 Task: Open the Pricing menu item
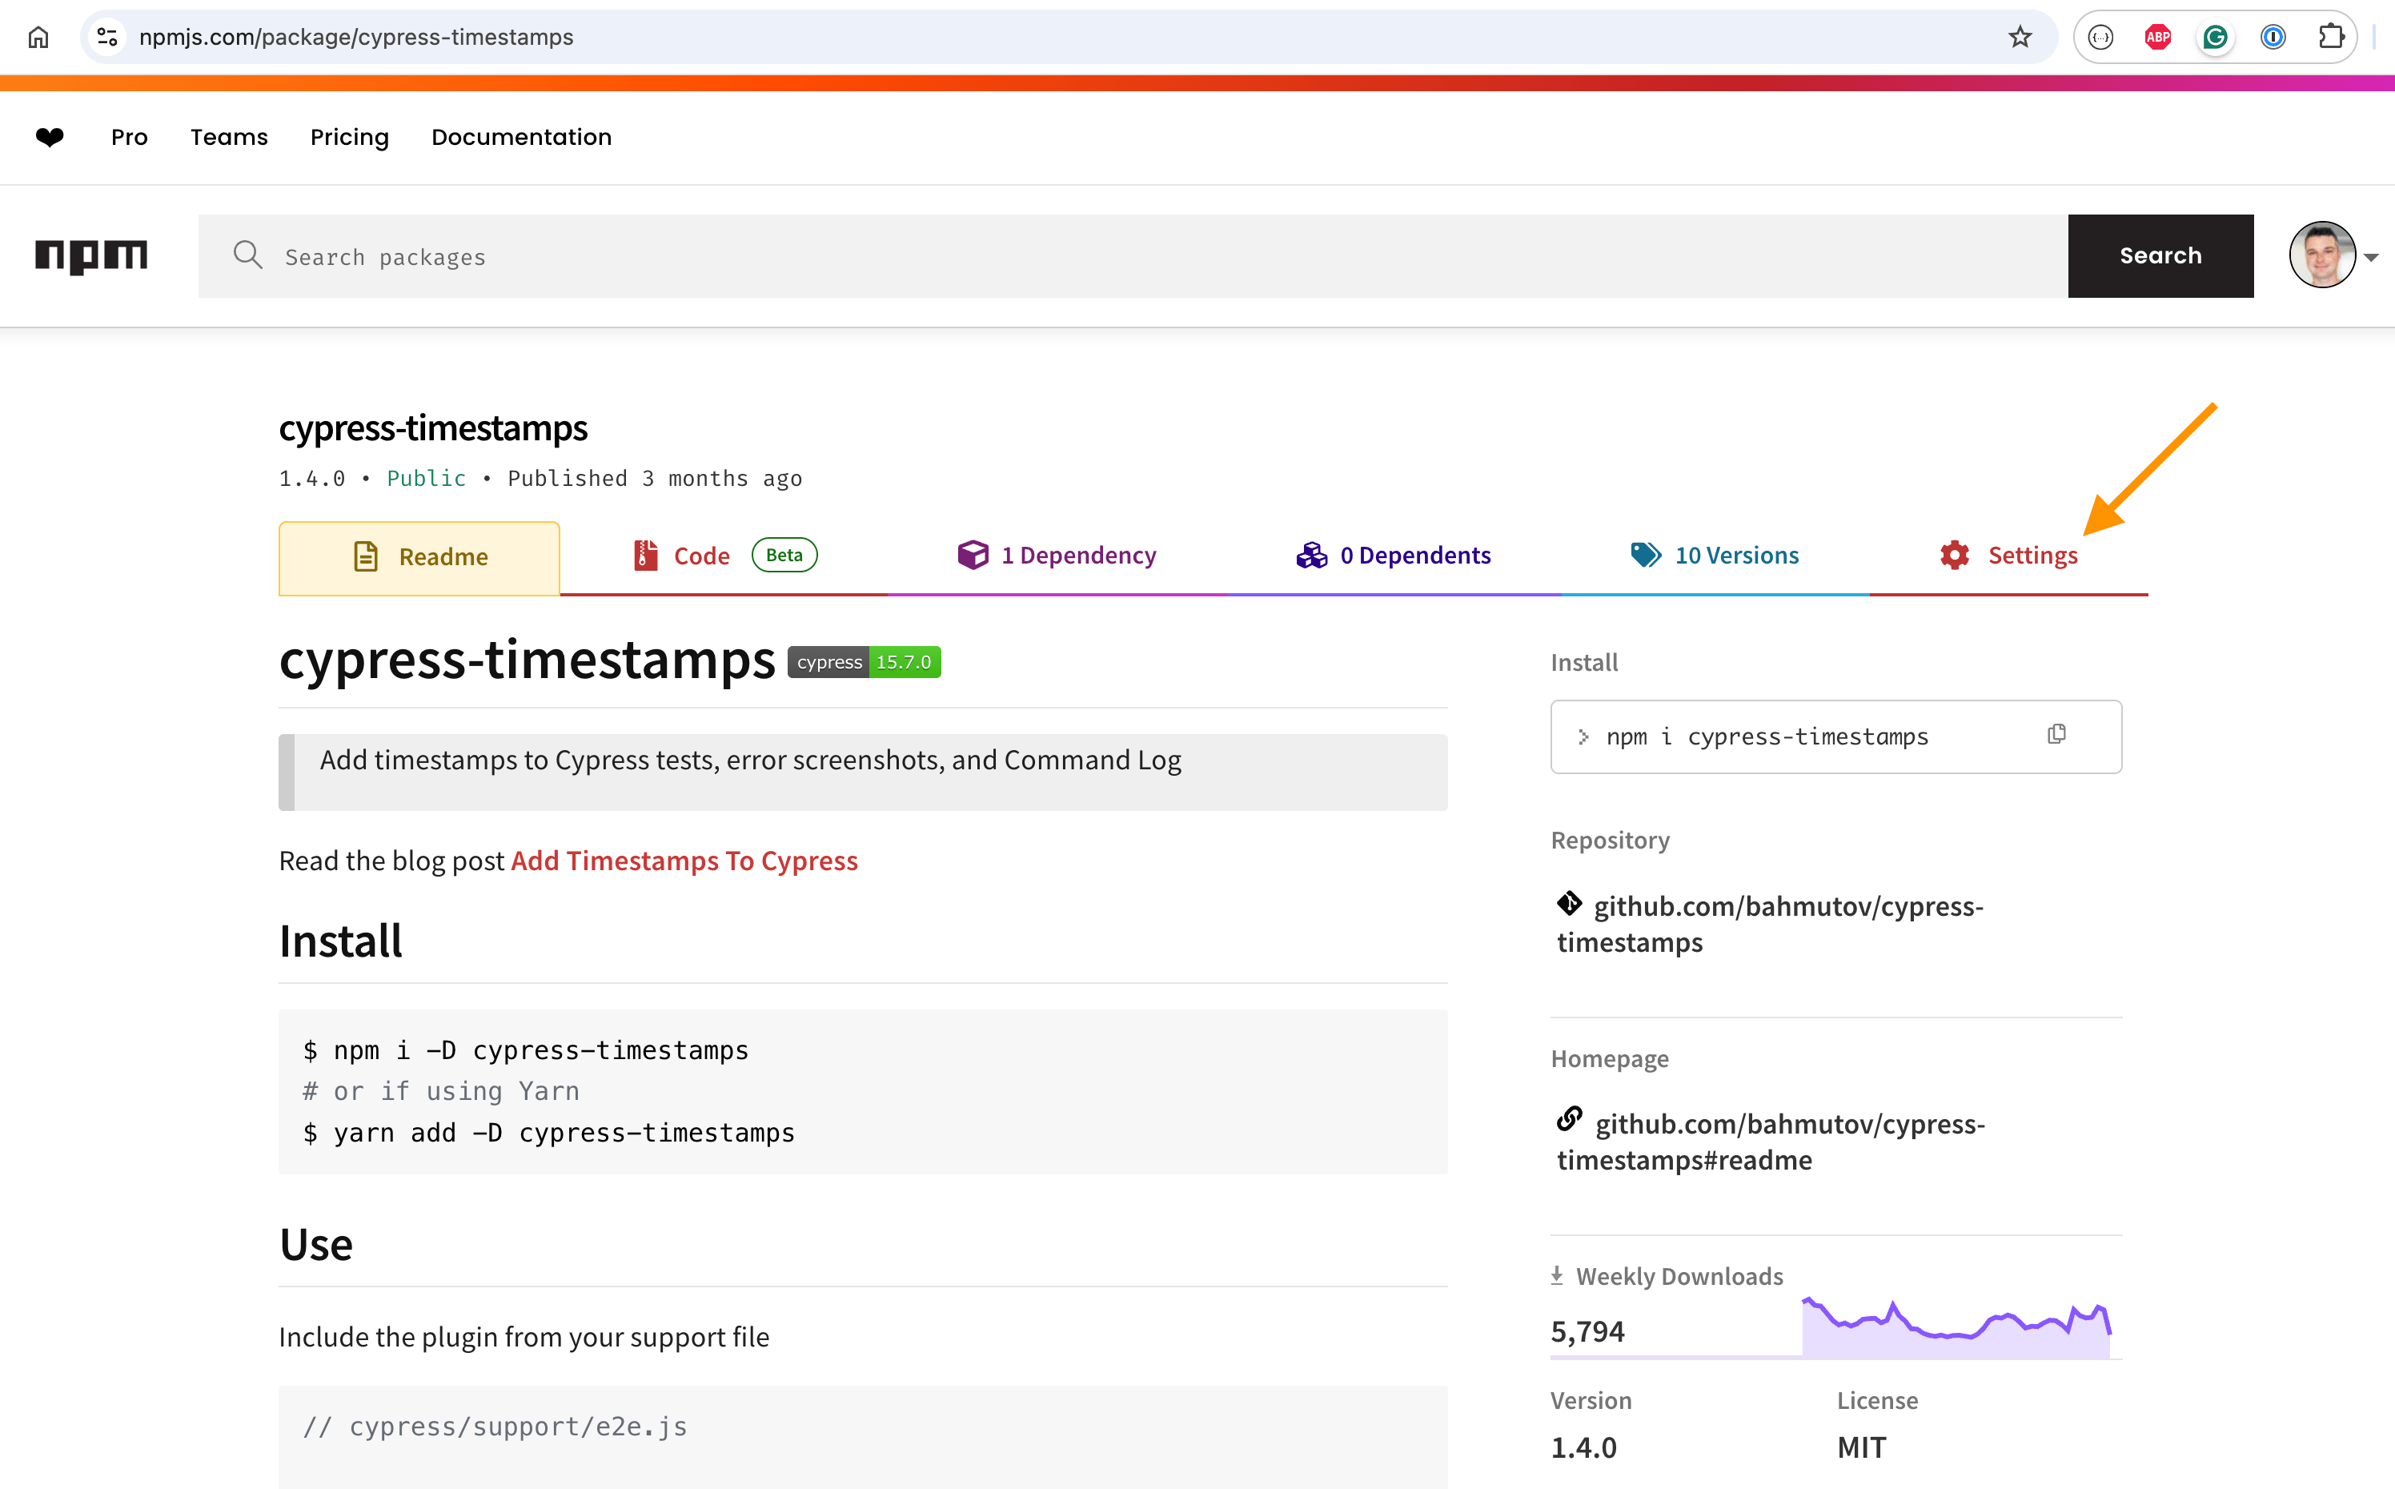coord(350,137)
